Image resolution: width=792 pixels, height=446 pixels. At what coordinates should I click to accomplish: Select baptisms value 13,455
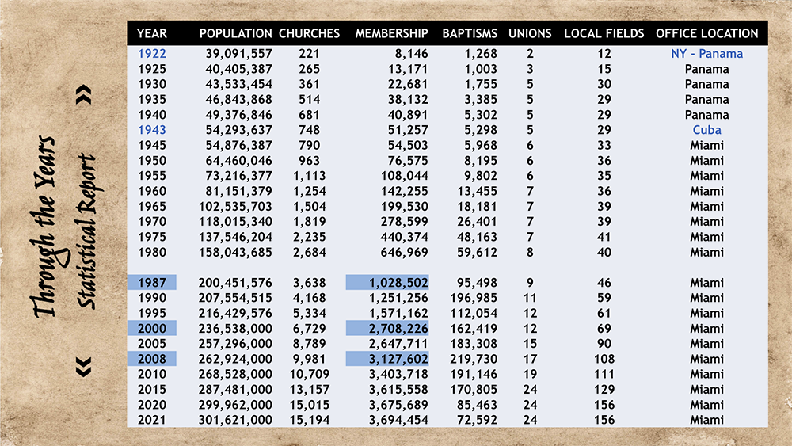[x=478, y=191]
